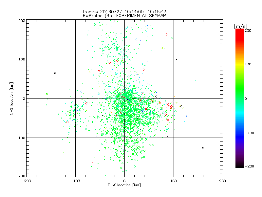Click the 'N-S location [km]' axis label
This screenshot has width=262, height=197.
(11, 99)
